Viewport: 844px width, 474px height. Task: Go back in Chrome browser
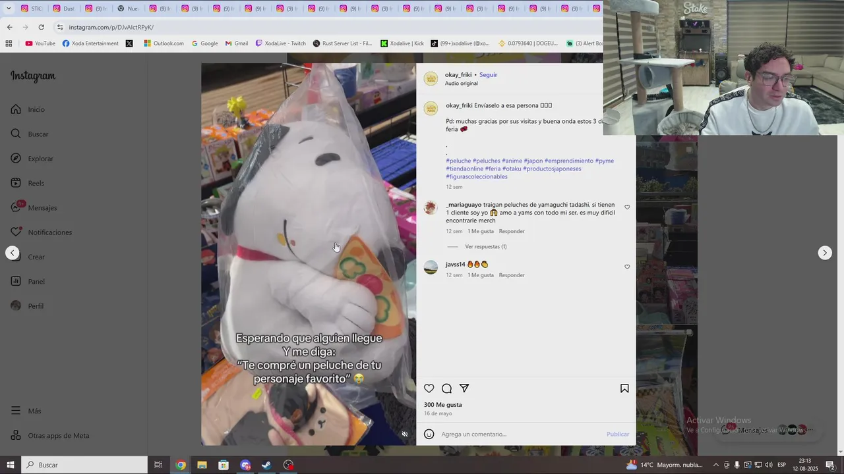point(9,27)
